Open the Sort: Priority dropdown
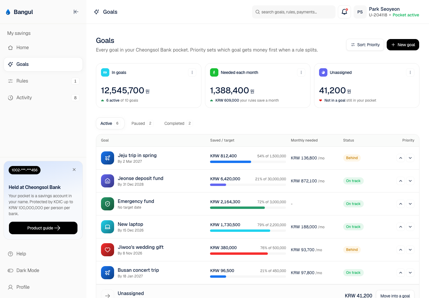Image resolution: width=429 pixels, height=298 pixels. [365, 45]
